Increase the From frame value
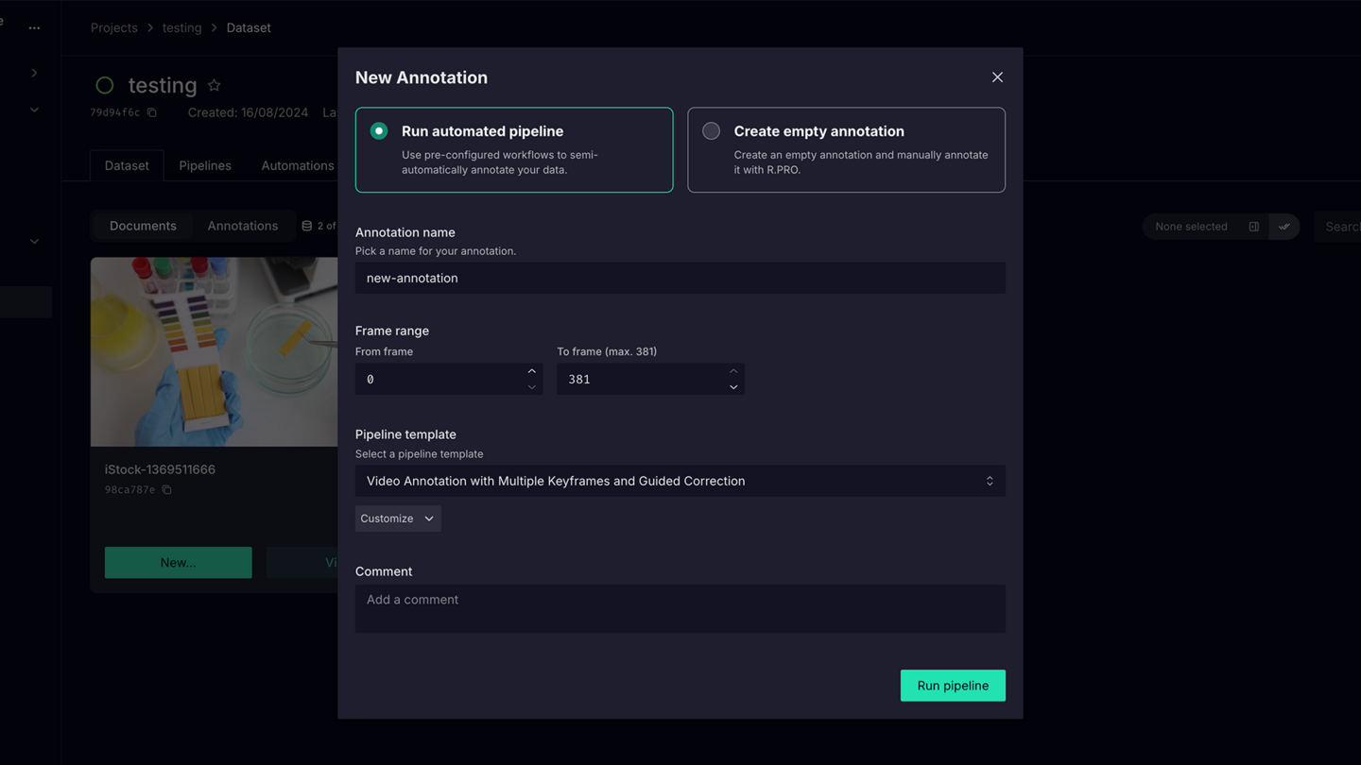The height and width of the screenshot is (765, 1361). click(x=531, y=371)
